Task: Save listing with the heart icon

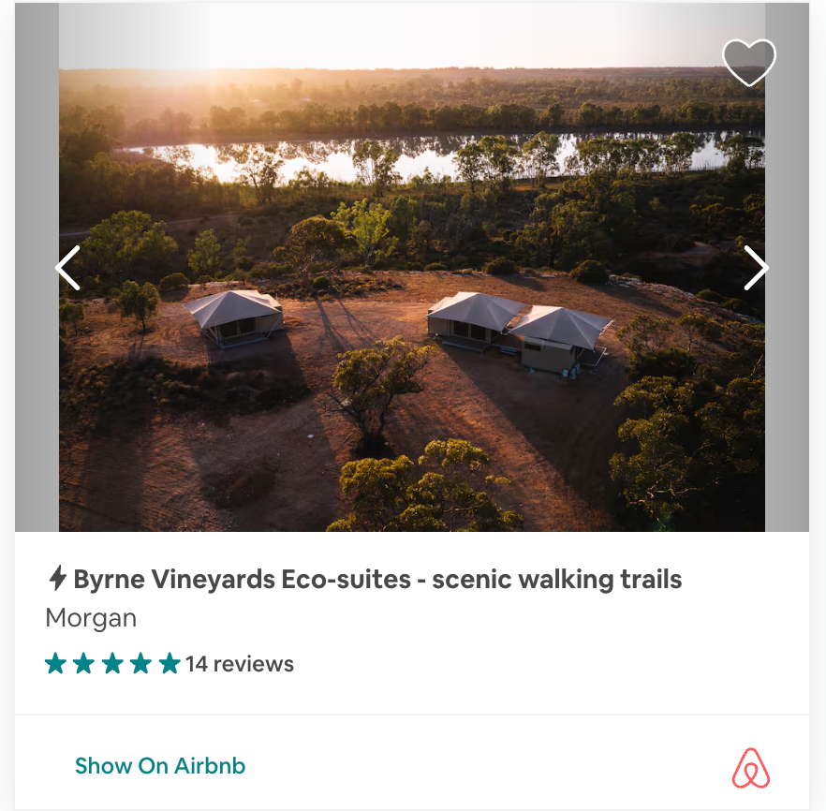Action: click(748, 62)
